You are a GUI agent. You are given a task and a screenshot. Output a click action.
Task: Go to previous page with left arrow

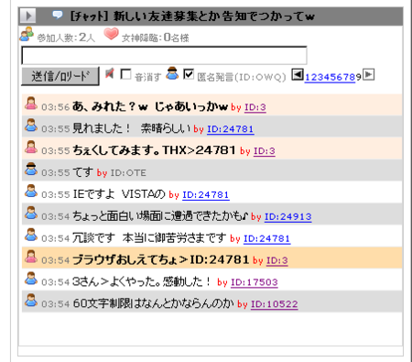298,74
